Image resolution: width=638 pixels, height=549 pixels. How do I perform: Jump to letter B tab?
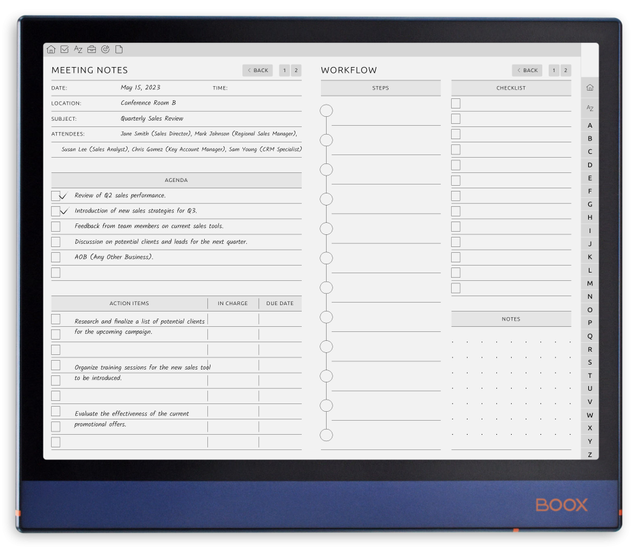590,139
